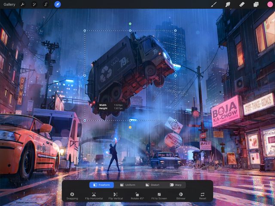Click the Width dimension readout
The height and width of the screenshot is (206, 275).
point(111,105)
